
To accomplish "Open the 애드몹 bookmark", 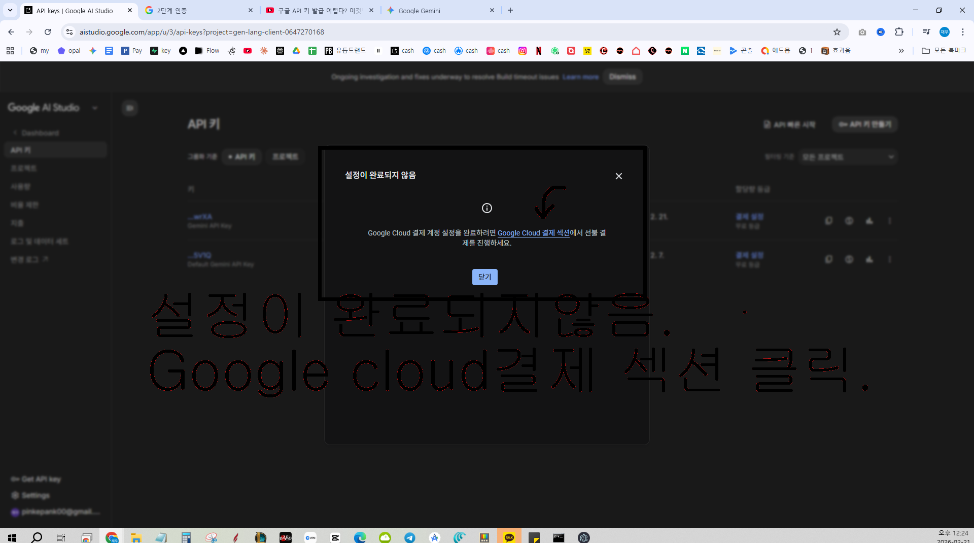I will [x=776, y=51].
